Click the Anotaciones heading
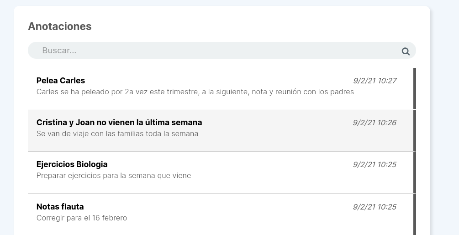459x235 pixels. [x=60, y=26]
